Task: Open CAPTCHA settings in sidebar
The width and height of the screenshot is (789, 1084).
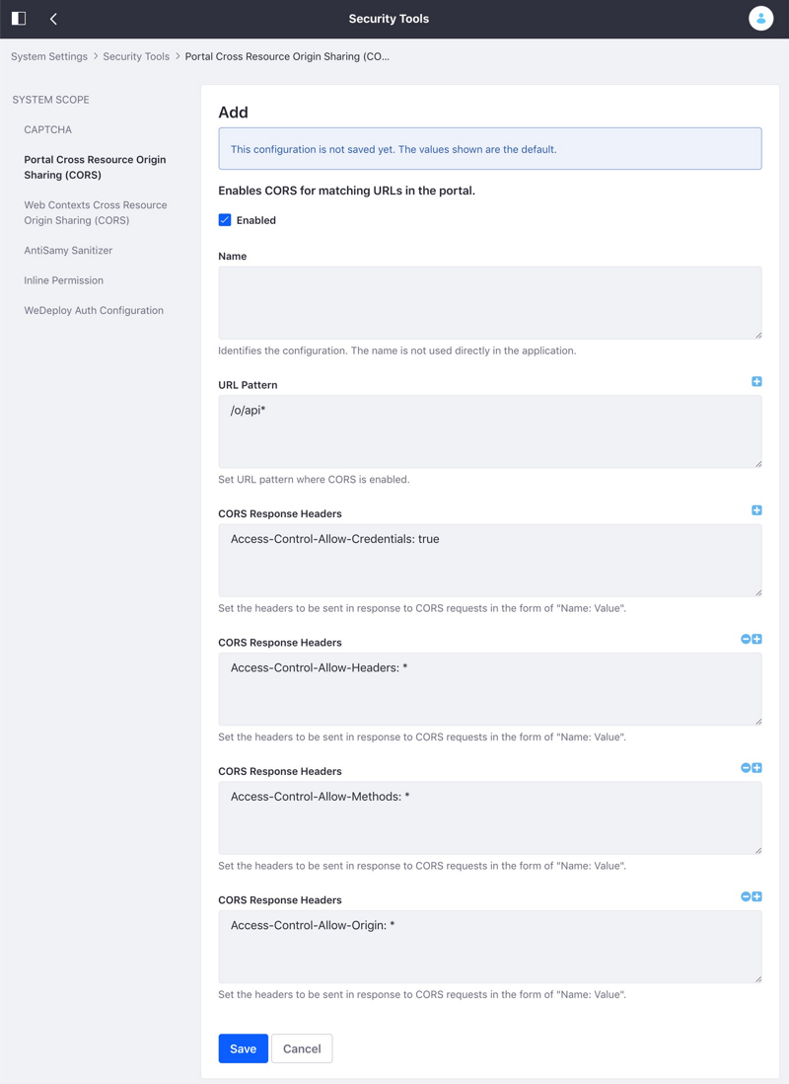Action: coord(47,129)
